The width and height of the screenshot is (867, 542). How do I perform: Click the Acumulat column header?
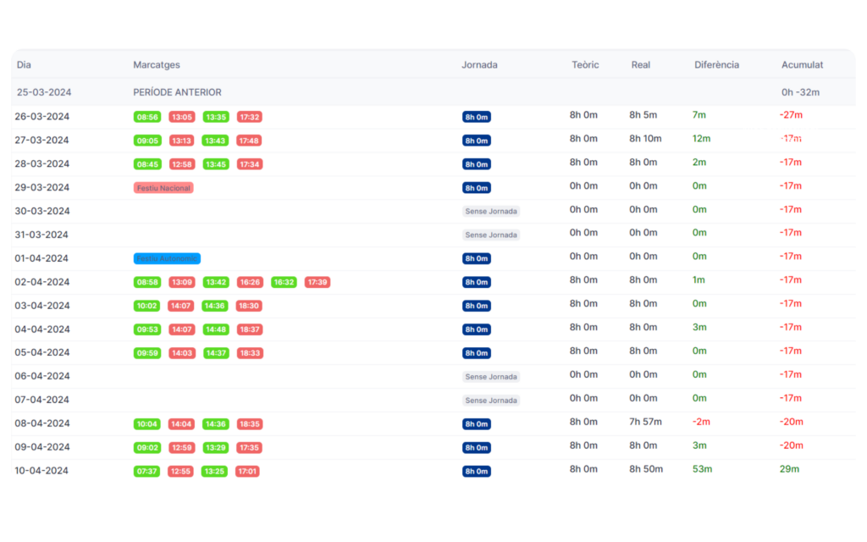click(x=802, y=64)
